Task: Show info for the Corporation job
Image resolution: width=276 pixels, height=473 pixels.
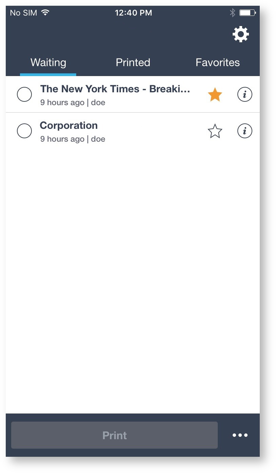Action: pos(245,131)
